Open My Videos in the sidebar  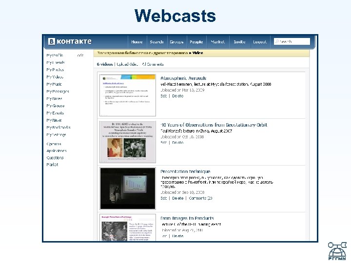(55, 77)
